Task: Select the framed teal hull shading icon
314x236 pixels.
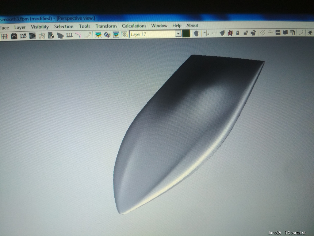Action: 116,34
